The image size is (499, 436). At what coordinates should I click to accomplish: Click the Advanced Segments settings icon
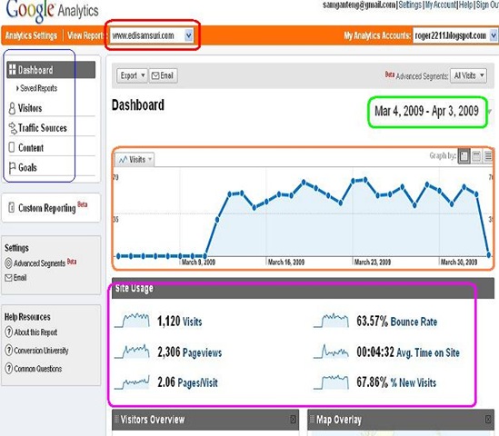tap(8, 263)
